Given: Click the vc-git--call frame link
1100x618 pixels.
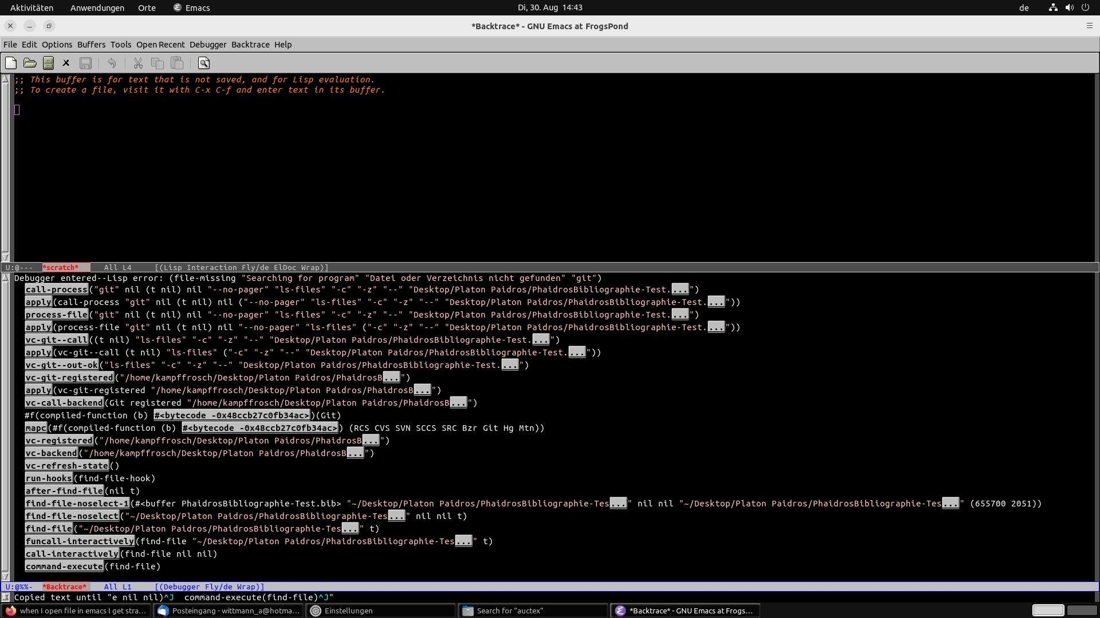Looking at the screenshot, I should pyautogui.click(x=56, y=340).
